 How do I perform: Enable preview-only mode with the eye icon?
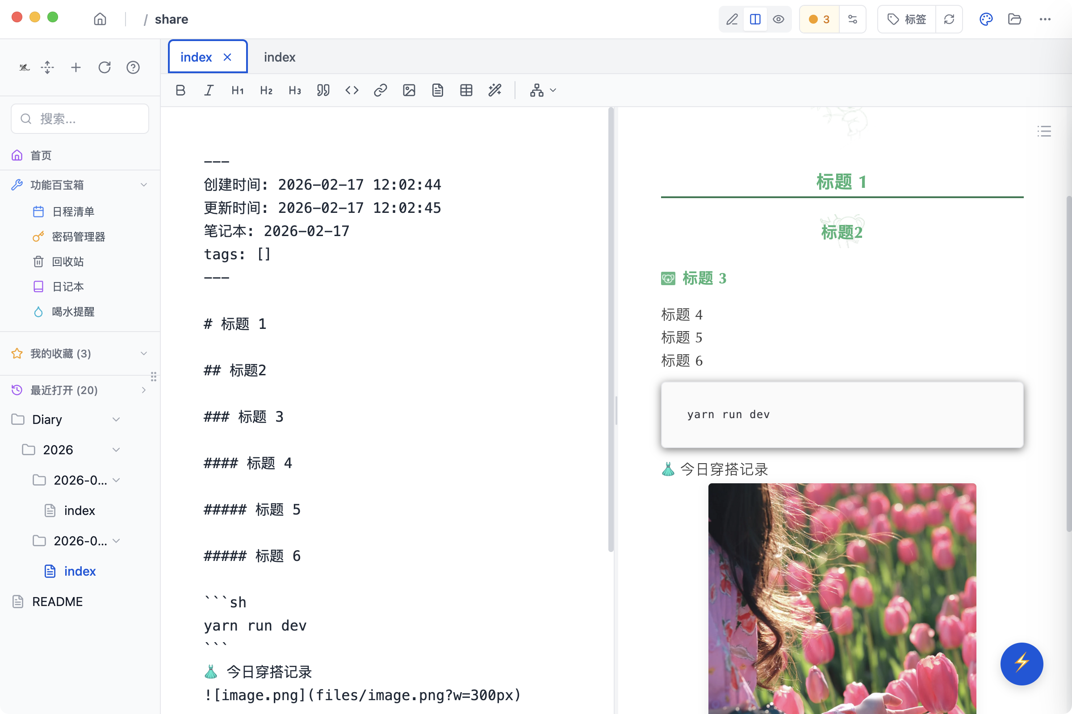point(779,19)
